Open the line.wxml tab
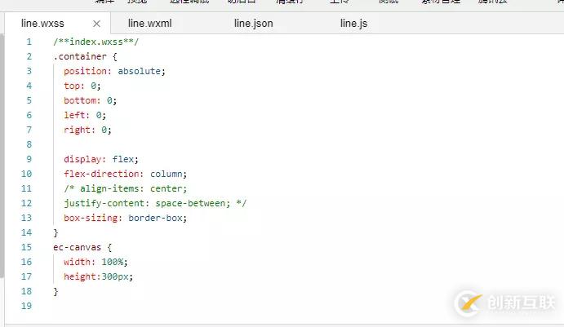This screenshot has height=327, width=564. (x=149, y=24)
